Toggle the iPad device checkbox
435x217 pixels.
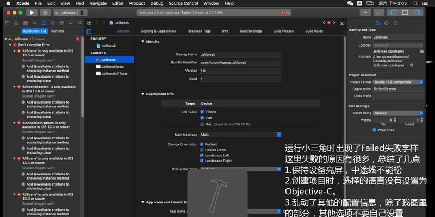pos(202,118)
